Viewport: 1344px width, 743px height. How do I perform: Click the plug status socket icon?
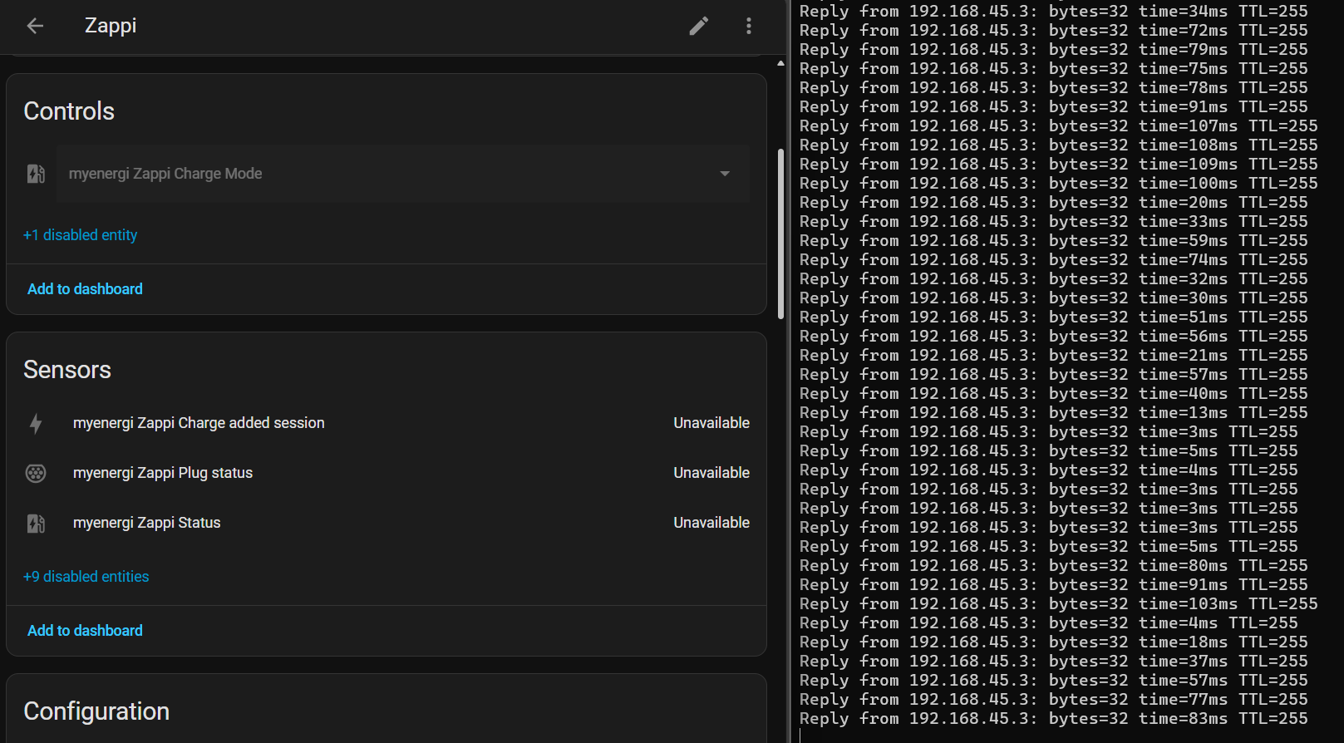click(36, 473)
